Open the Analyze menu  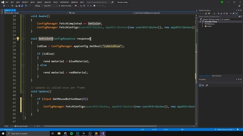[x=47, y=2]
